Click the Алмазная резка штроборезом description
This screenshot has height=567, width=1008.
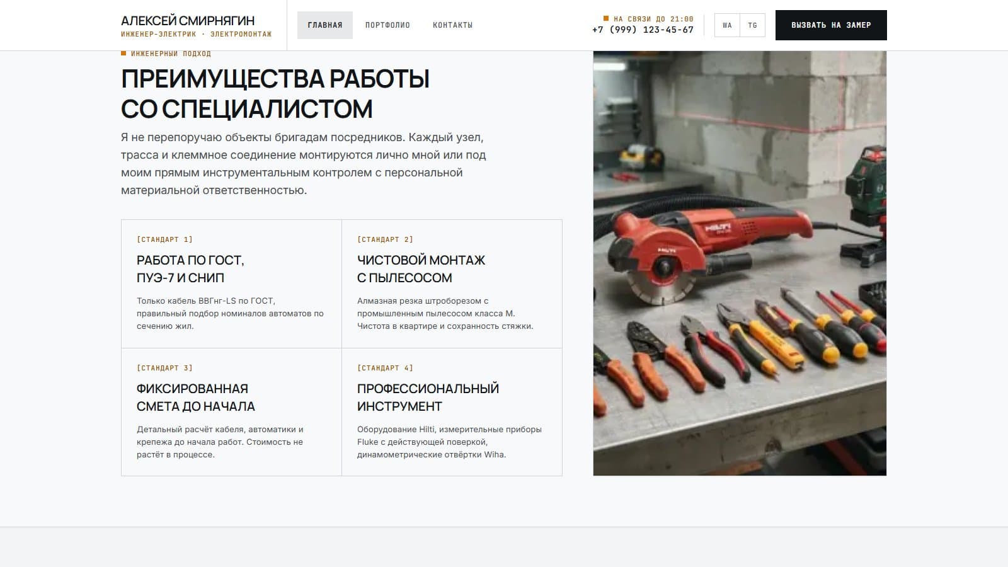pos(445,313)
